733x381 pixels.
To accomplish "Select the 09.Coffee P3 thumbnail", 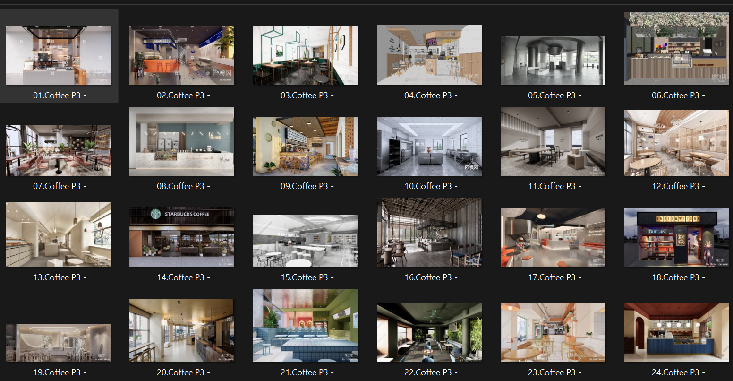I will pos(306,147).
